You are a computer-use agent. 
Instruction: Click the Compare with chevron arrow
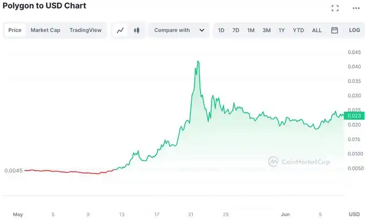click(202, 31)
